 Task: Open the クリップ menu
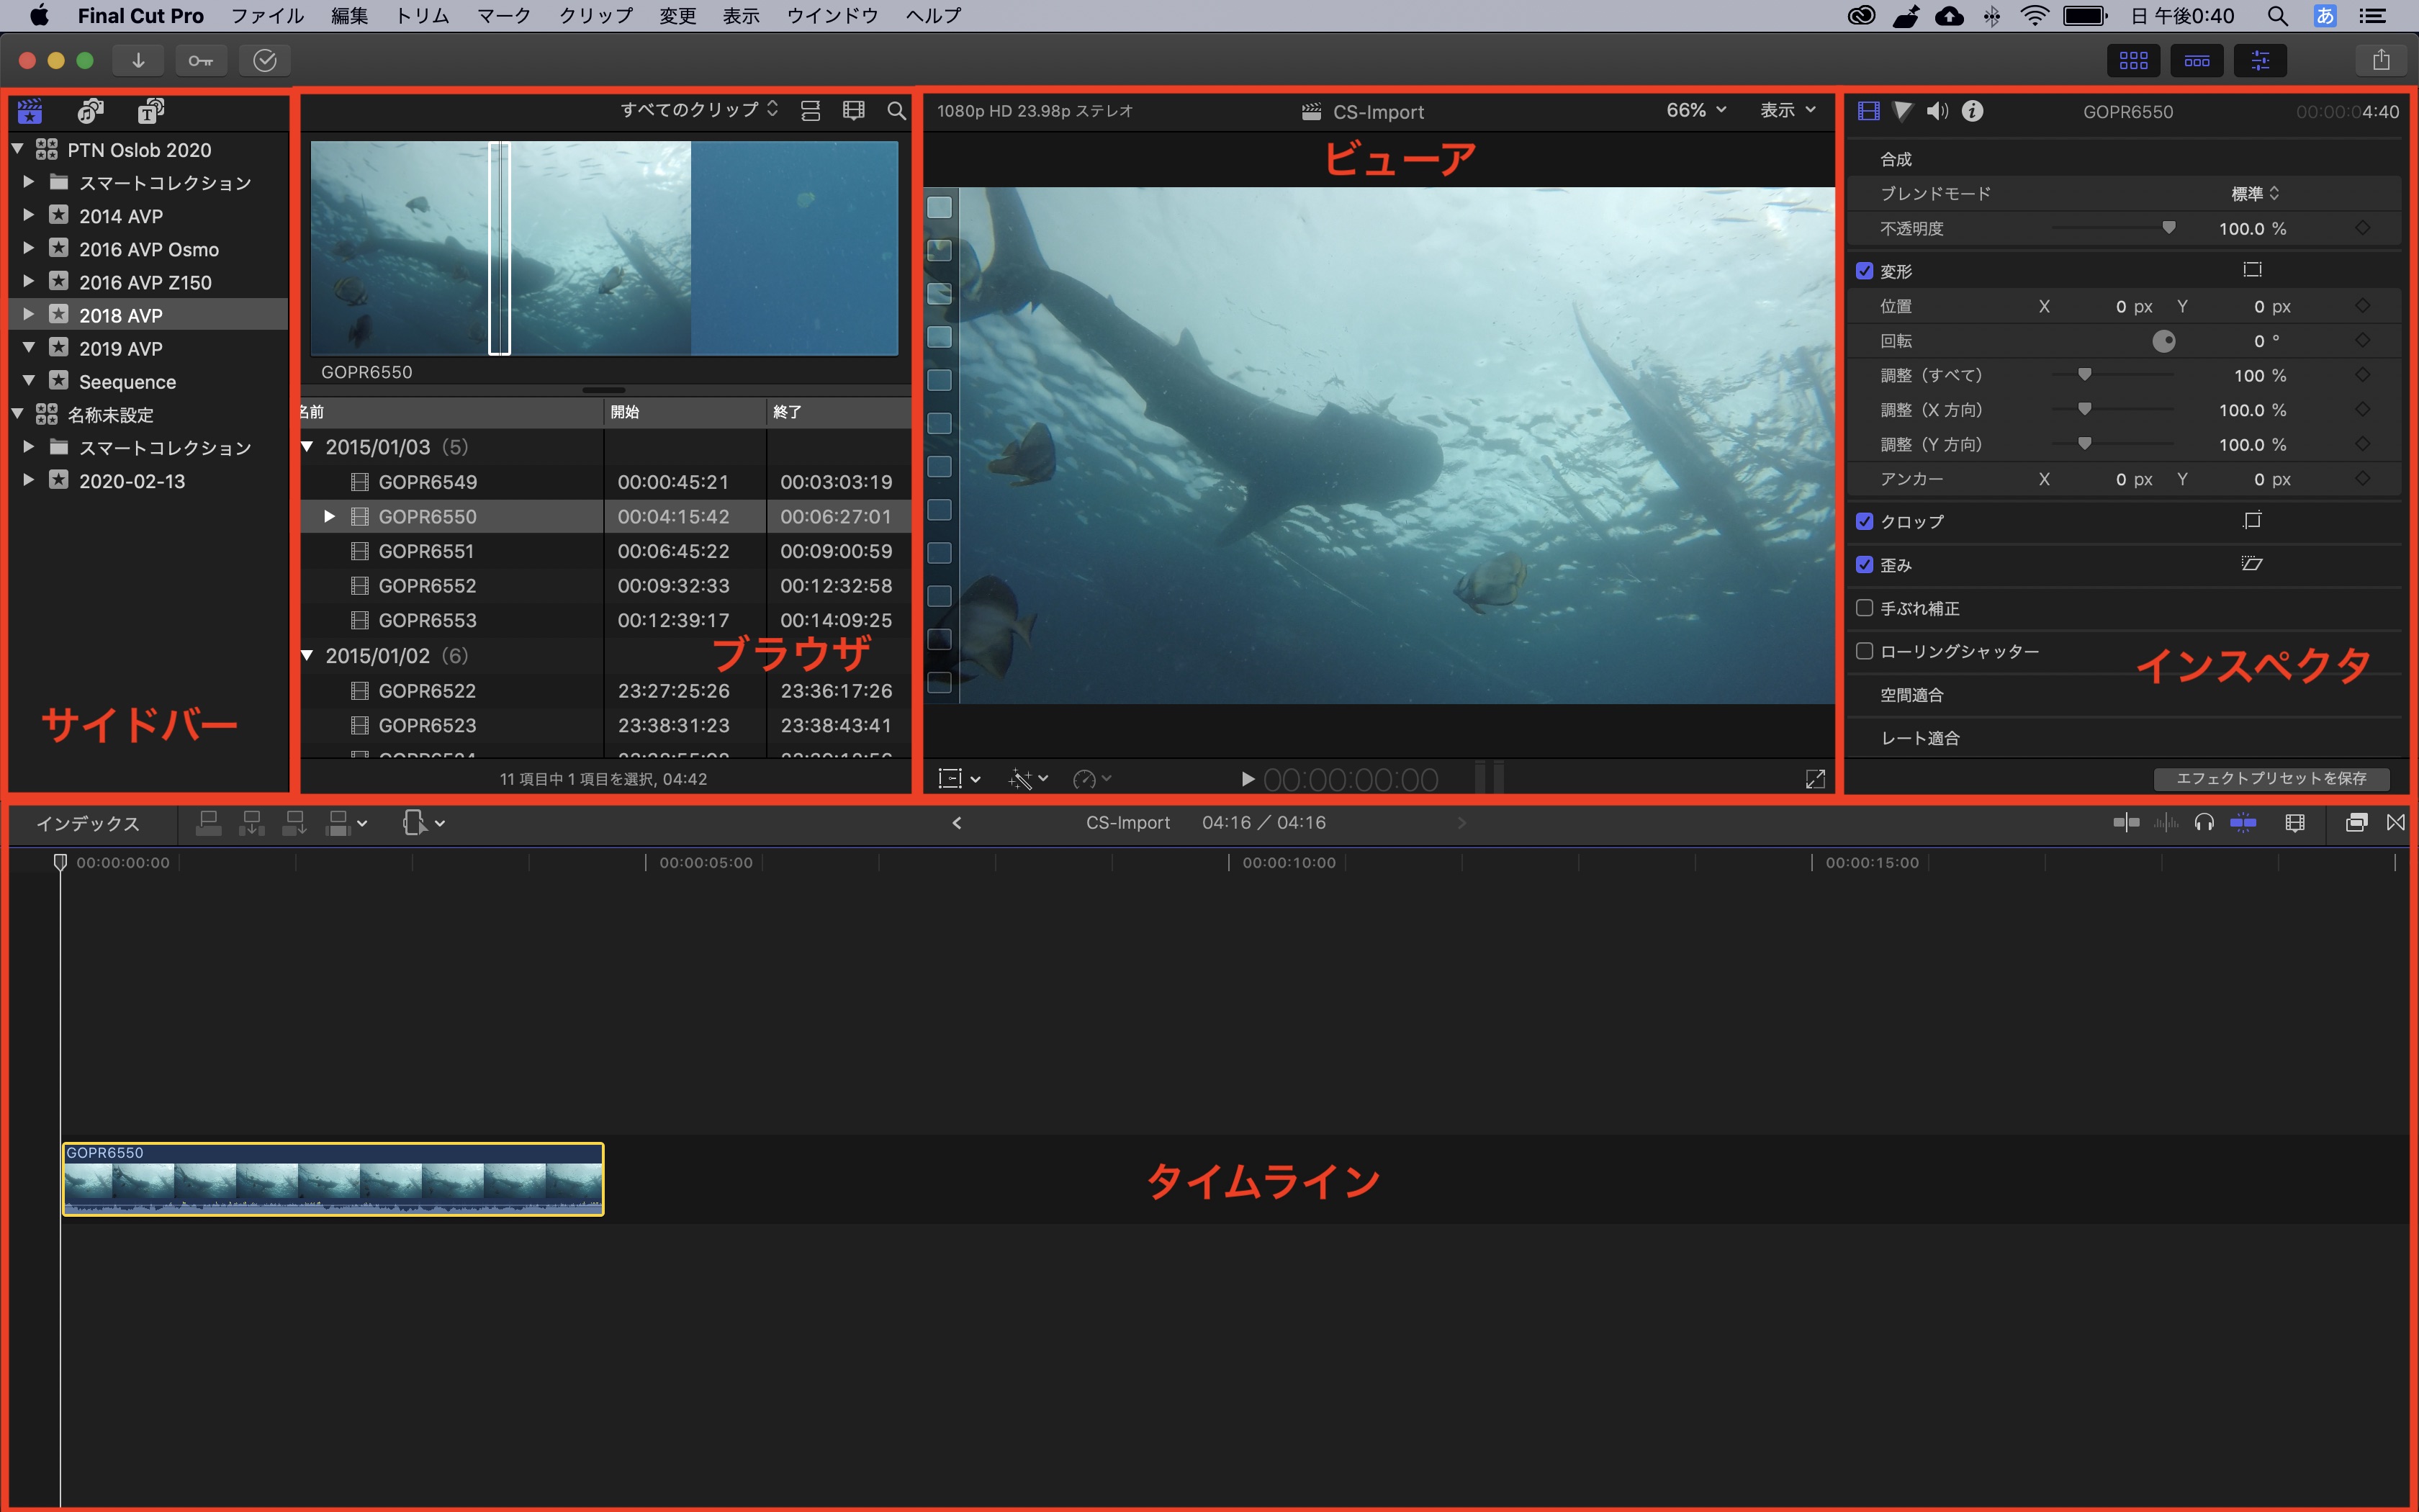click(596, 16)
